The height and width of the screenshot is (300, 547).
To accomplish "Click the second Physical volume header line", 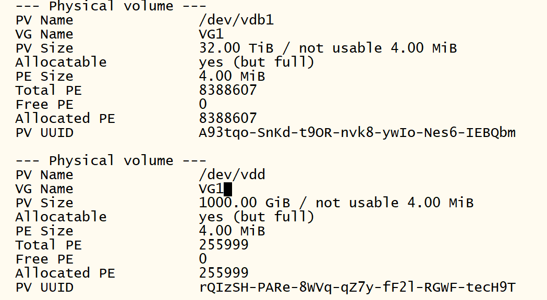I will coord(111,161).
